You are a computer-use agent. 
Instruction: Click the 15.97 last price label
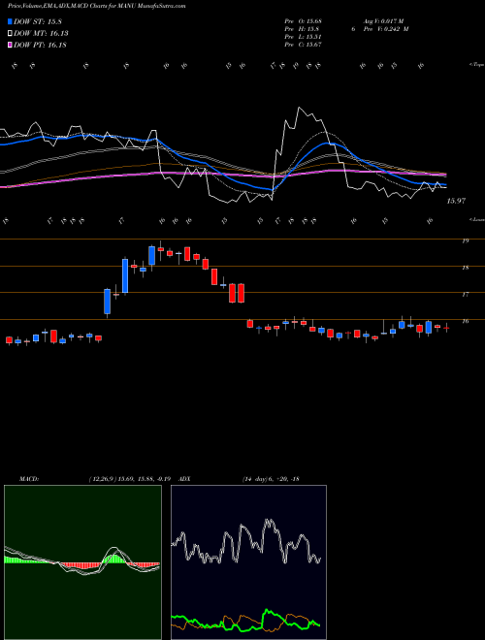pyautogui.click(x=456, y=201)
